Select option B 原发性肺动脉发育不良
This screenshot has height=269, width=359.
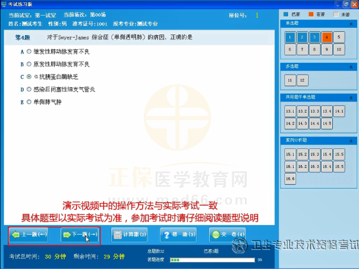pyautogui.click(x=29, y=64)
